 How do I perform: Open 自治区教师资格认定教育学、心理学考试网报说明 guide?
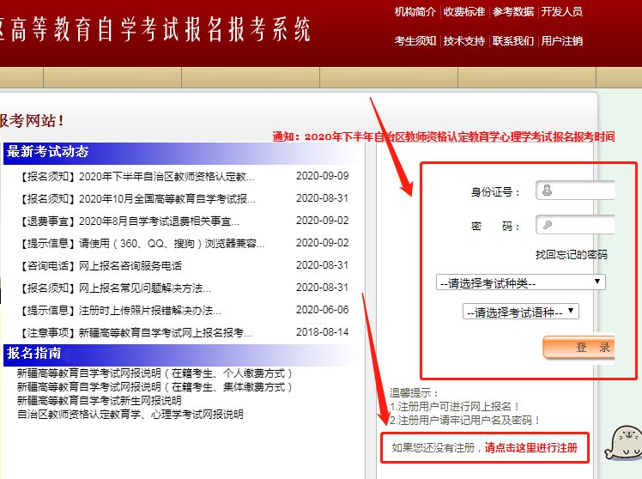(x=130, y=414)
